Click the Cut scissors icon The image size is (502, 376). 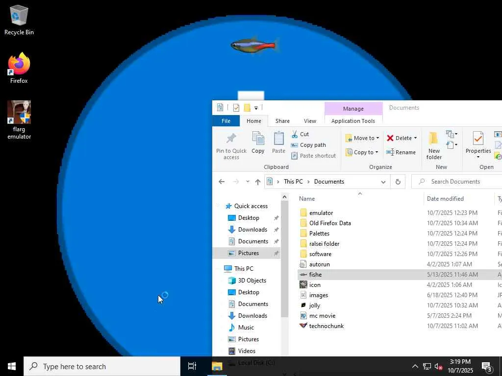(295, 134)
